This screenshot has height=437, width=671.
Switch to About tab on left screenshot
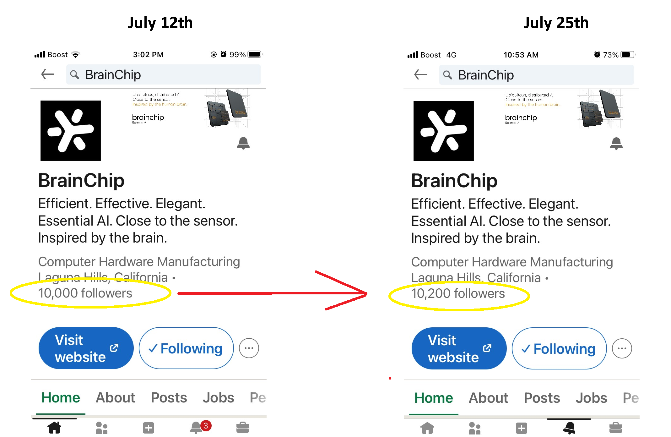click(115, 397)
